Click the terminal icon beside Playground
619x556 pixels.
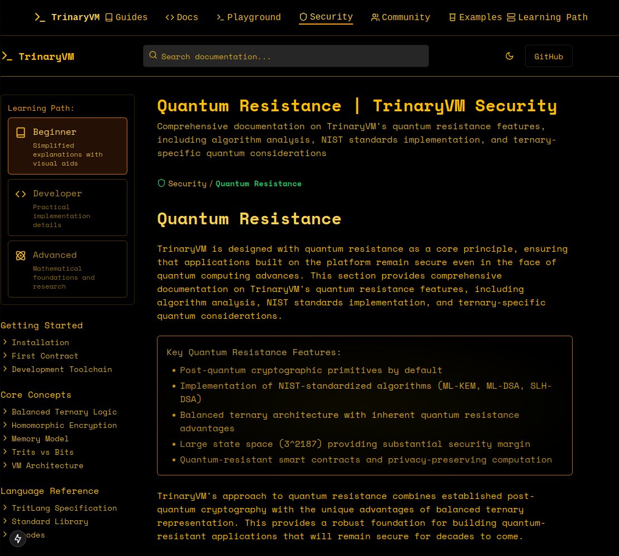point(220,17)
